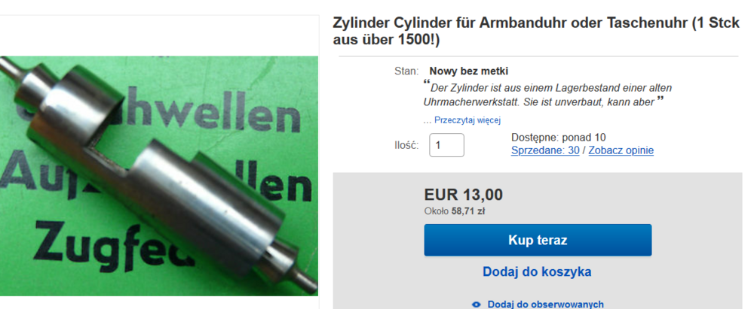Open the Sprzedane: 30 link
Screen dimensions: 754x309
545,150
